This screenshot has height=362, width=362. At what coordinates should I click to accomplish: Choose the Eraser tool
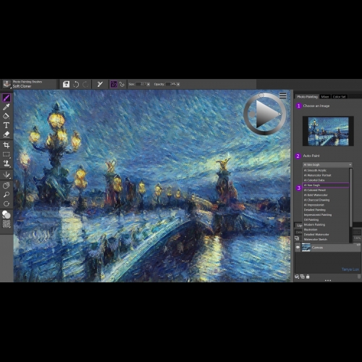(7, 135)
